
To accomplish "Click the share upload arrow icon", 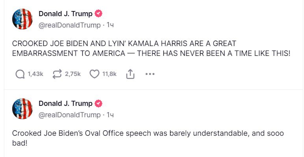I will pos(130,74).
